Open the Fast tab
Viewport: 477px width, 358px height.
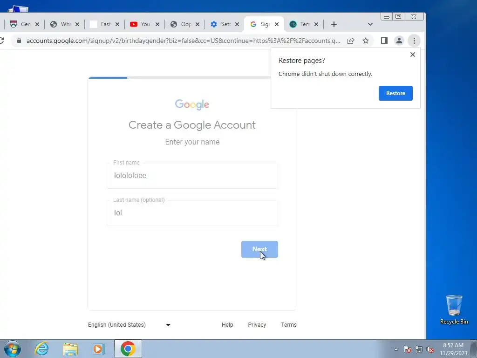tap(101, 24)
